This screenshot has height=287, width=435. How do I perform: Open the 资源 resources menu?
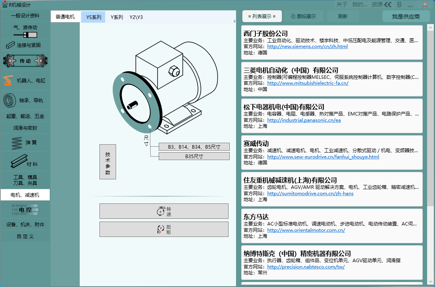click(377, 4)
